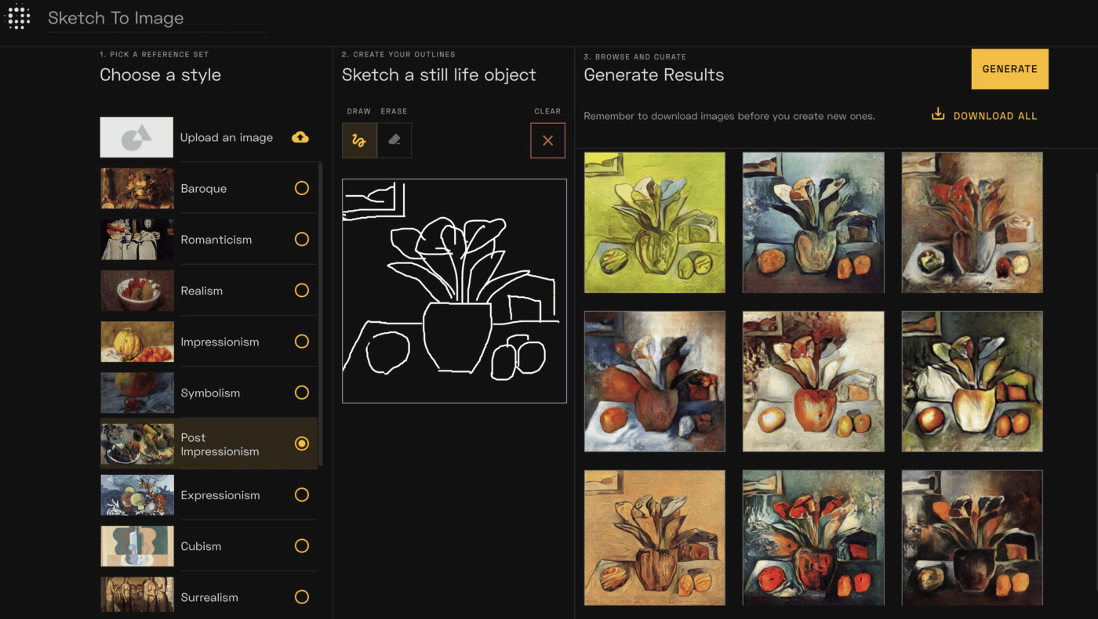Click the upload cloud icon
1098x619 pixels.
[300, 137]
